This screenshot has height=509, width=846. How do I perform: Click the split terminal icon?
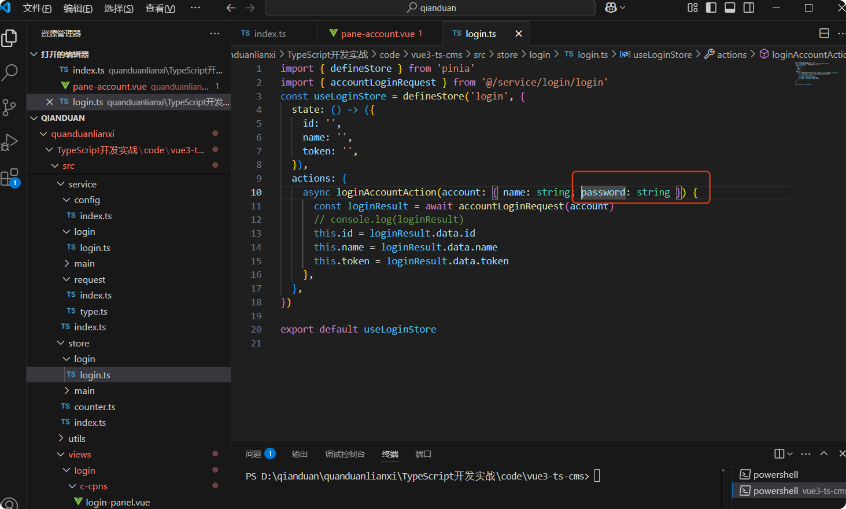click(x=779, y=454)
